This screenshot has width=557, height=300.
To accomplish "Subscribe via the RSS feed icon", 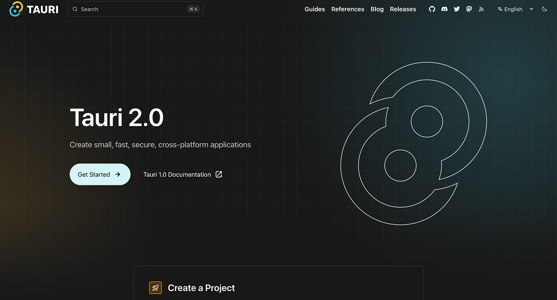I will pyautogui.click(x=481, y=9).
